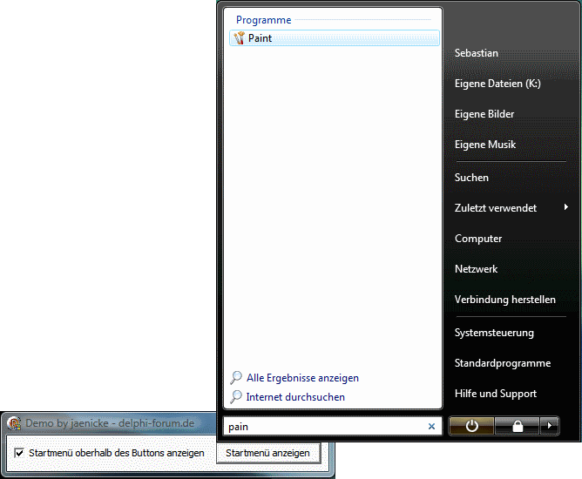This screenshot has width=582, height=479.
Task: Open Hilfe und Support
Action: (x=496, y=394)
